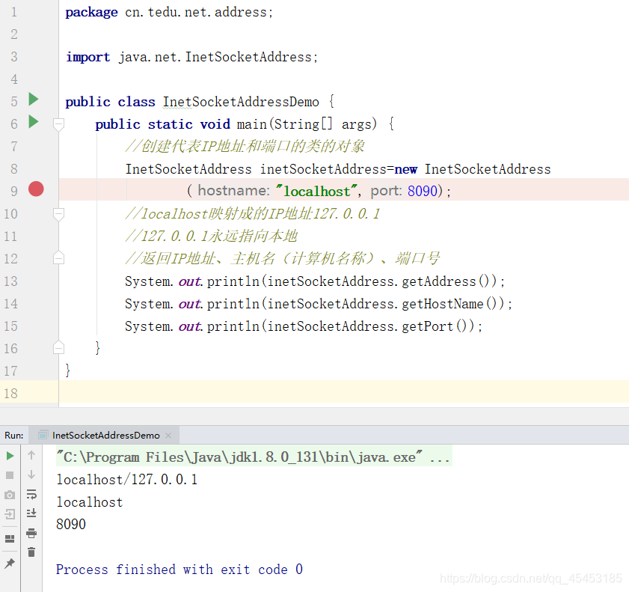Screen dimensions: 629x592
Task: Click the import java.net.InetSocketAddress statement
Action: [191, 57]
